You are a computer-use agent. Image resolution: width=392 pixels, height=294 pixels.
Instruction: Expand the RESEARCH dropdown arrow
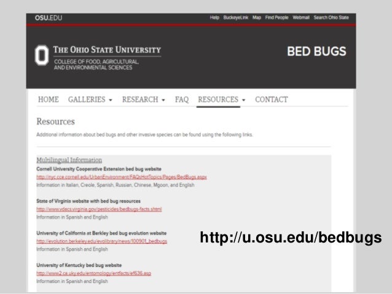pos(163,100)
